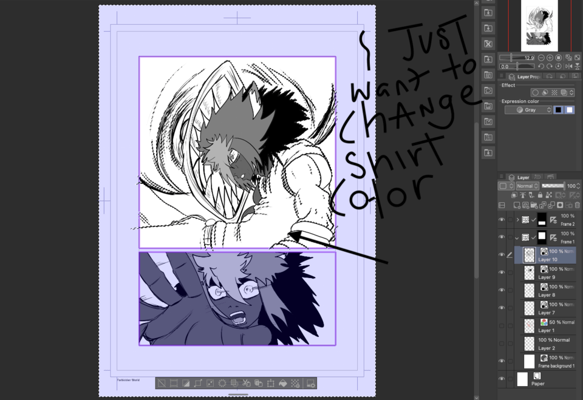Toggle the Layer color effect
Image resolution: width=583 pixels, height=400 pixels.
click(564, 93)
